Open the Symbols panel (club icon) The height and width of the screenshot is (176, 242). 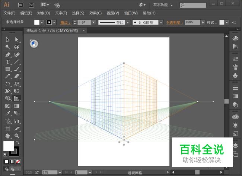pos(235,75)
